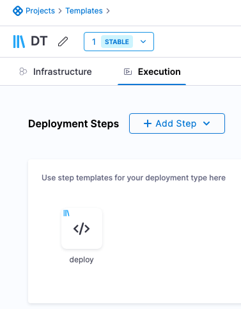Expand the Add Step dropdown chevron
241x309 pixels.
pyautogui.click(x=206, y=123)
